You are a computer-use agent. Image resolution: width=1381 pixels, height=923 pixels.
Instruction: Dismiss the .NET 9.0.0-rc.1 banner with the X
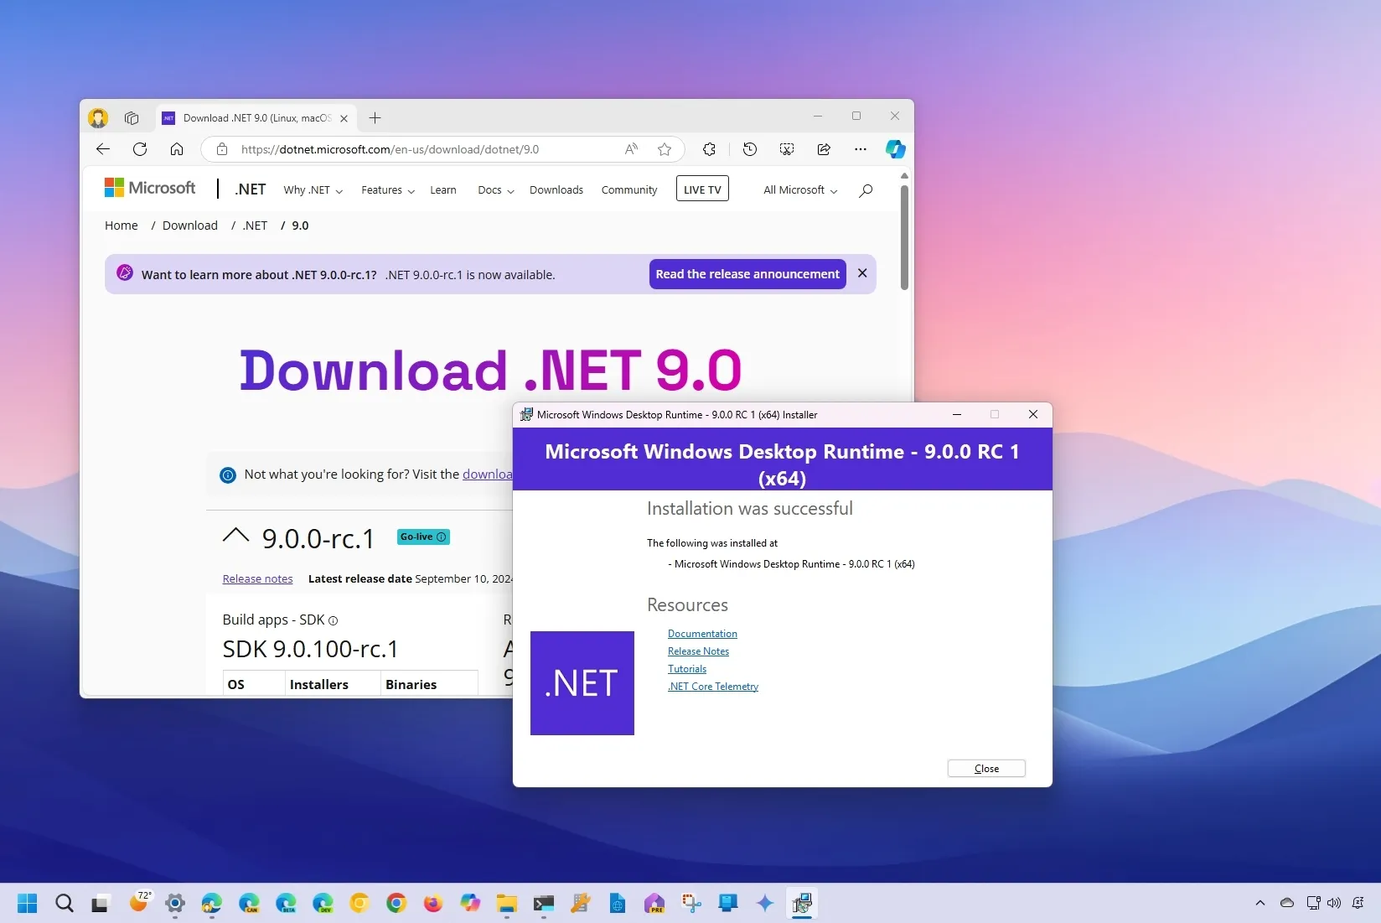[x=862, y=273]
